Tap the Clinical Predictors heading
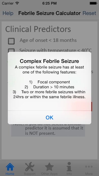Viewport: 99px width, 176px height. [38, 29]
